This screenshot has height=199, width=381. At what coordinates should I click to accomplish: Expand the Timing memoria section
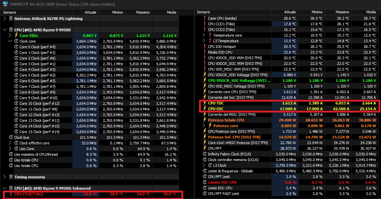(x=5, y=177)
